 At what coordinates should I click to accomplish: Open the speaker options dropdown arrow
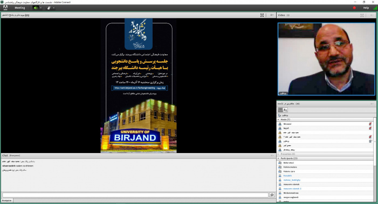[x=40, y=8]
